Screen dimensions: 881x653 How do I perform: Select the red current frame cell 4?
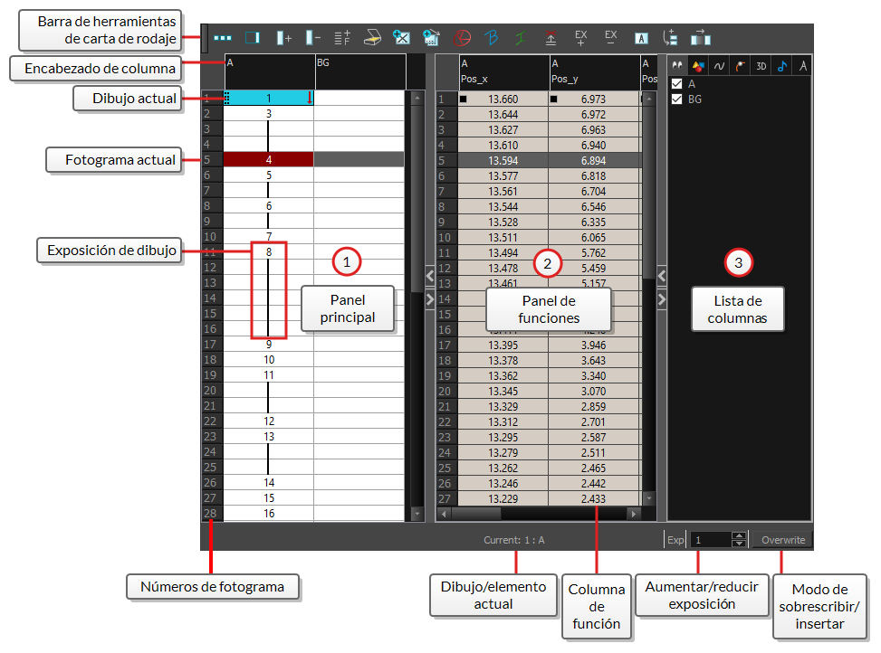click(x=269, y=160)
